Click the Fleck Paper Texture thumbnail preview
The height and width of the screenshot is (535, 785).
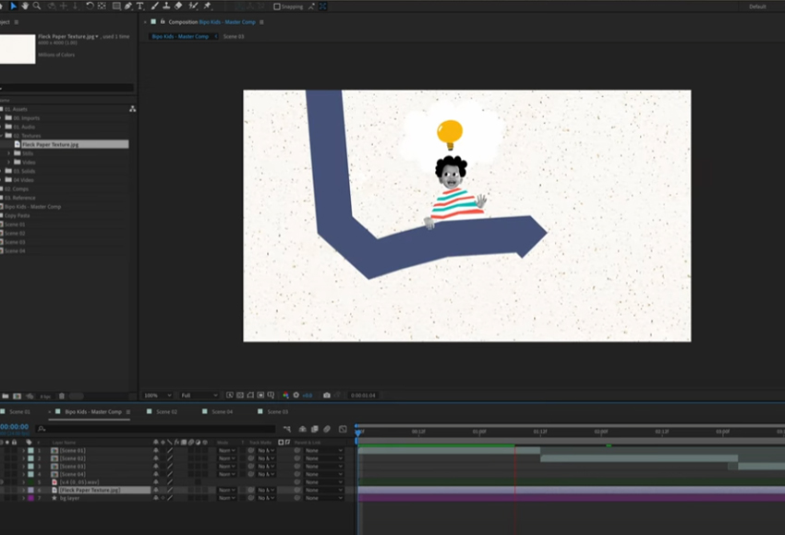18,49
